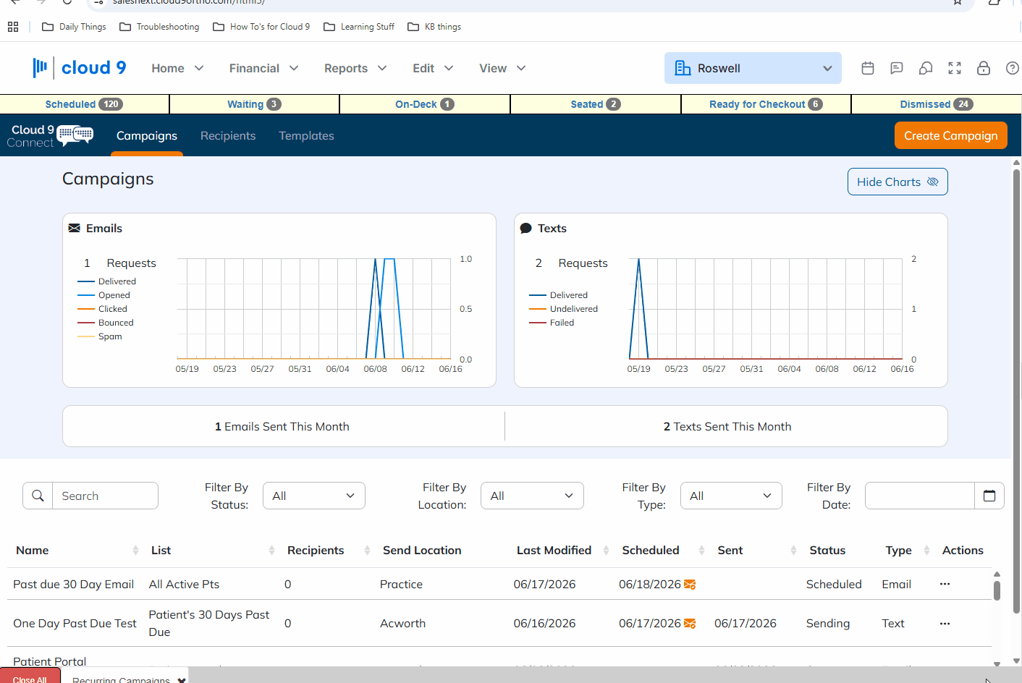The height and width of the screenshot is (683, 1022).
Task: Open the chat messages icon
Action: (897, 68)
